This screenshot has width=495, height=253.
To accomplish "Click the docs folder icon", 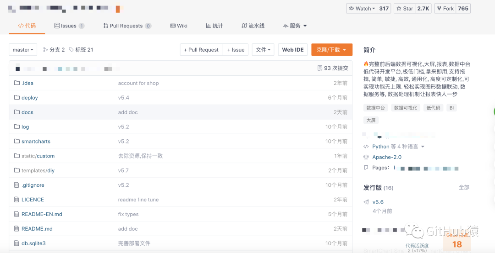I will pos(17,112).
